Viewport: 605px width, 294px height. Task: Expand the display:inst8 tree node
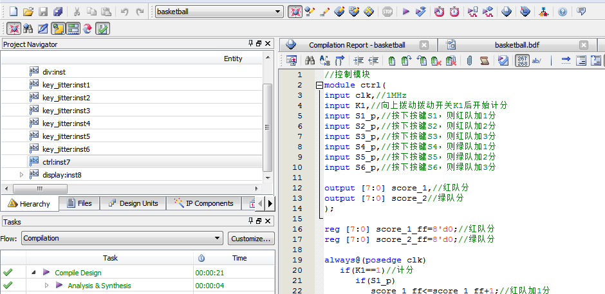22,175
